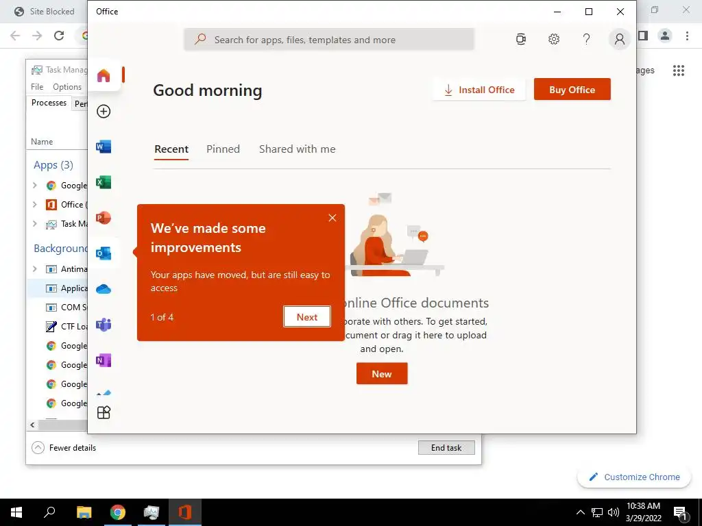Click the New document button
The width and height of the screenshot is (702, 526).
click(382, 373)
